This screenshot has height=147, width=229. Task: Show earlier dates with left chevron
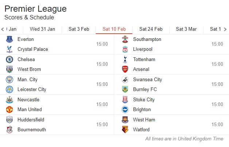pos(3,29)
